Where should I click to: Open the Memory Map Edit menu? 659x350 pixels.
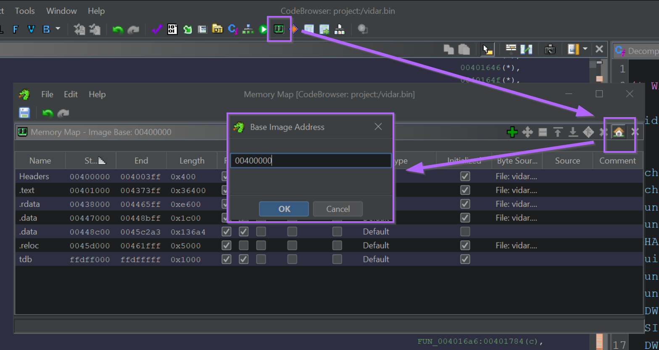(x=71, y=94)
